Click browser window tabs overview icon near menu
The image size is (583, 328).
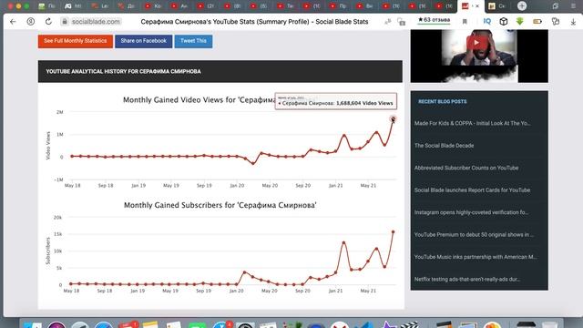click(555, 6)
